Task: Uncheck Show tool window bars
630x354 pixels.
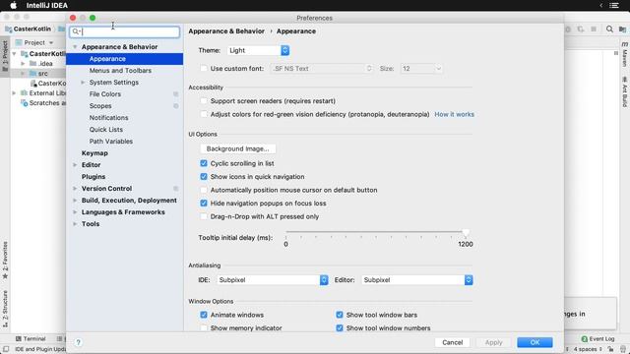Action: click(340, 315)
